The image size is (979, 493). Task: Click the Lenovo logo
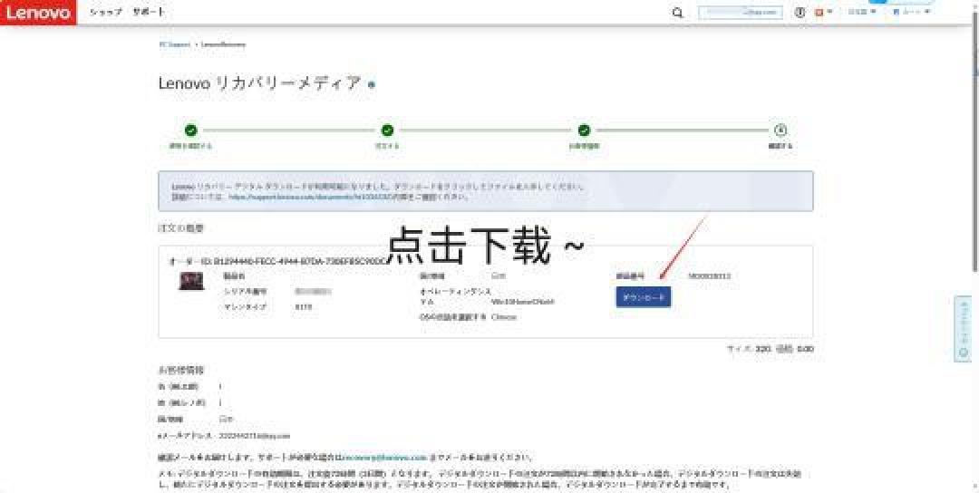tap(38, 13)
